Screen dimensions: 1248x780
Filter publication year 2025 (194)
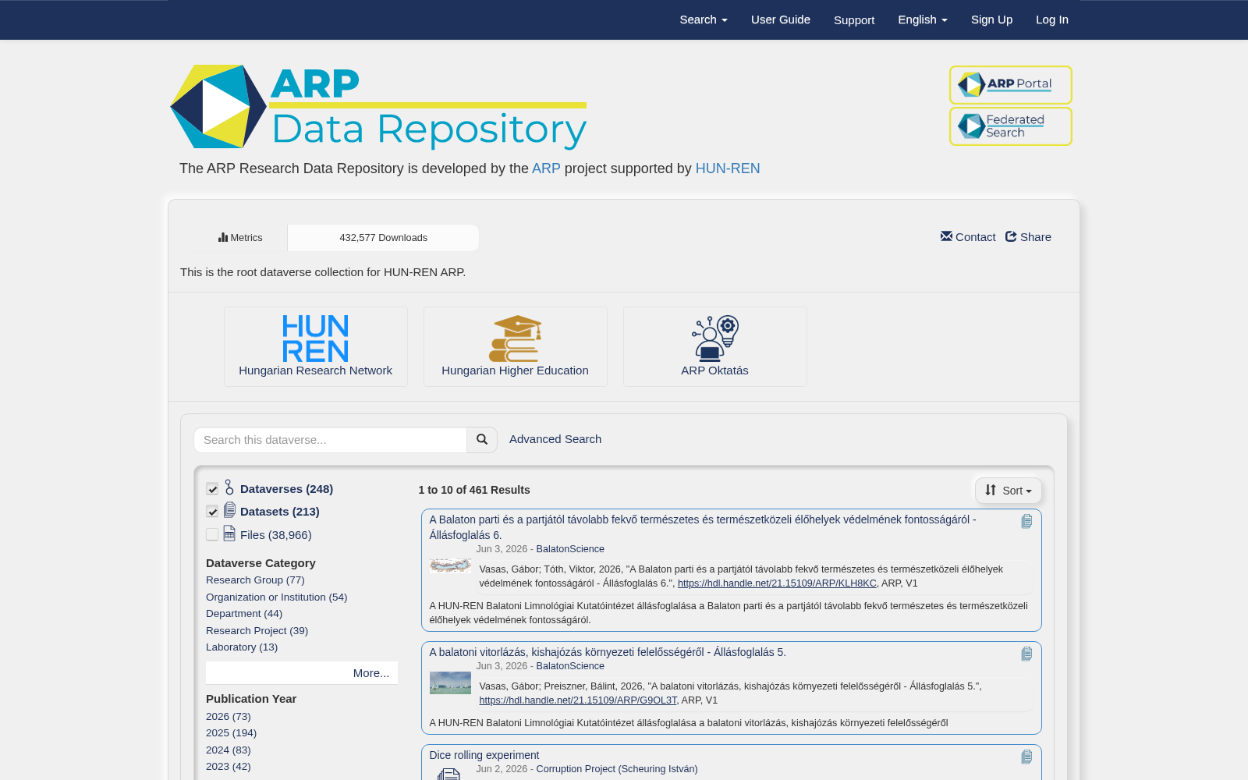[231, 733]
